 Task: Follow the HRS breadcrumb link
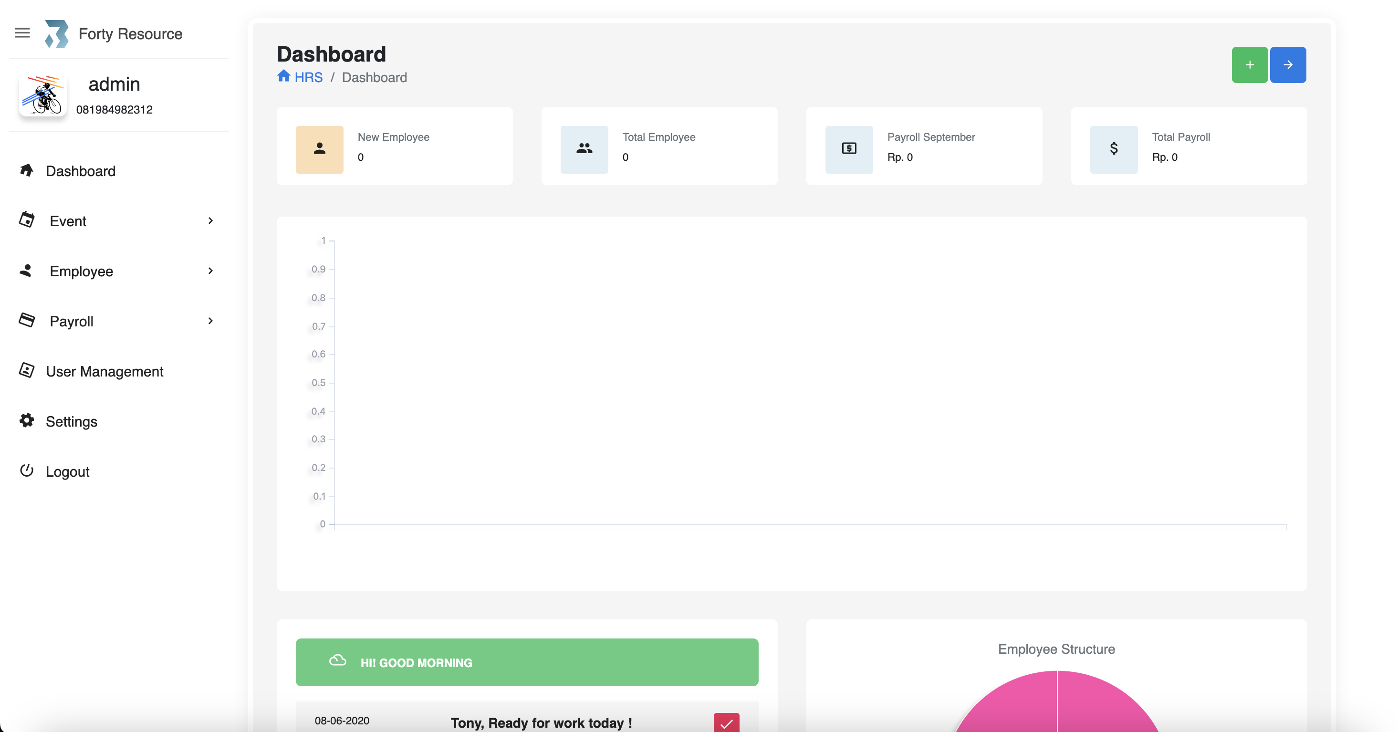point(308,78)
